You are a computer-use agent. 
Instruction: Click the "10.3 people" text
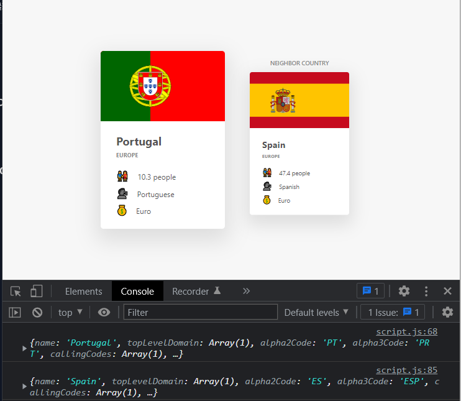tap(157, 177)
